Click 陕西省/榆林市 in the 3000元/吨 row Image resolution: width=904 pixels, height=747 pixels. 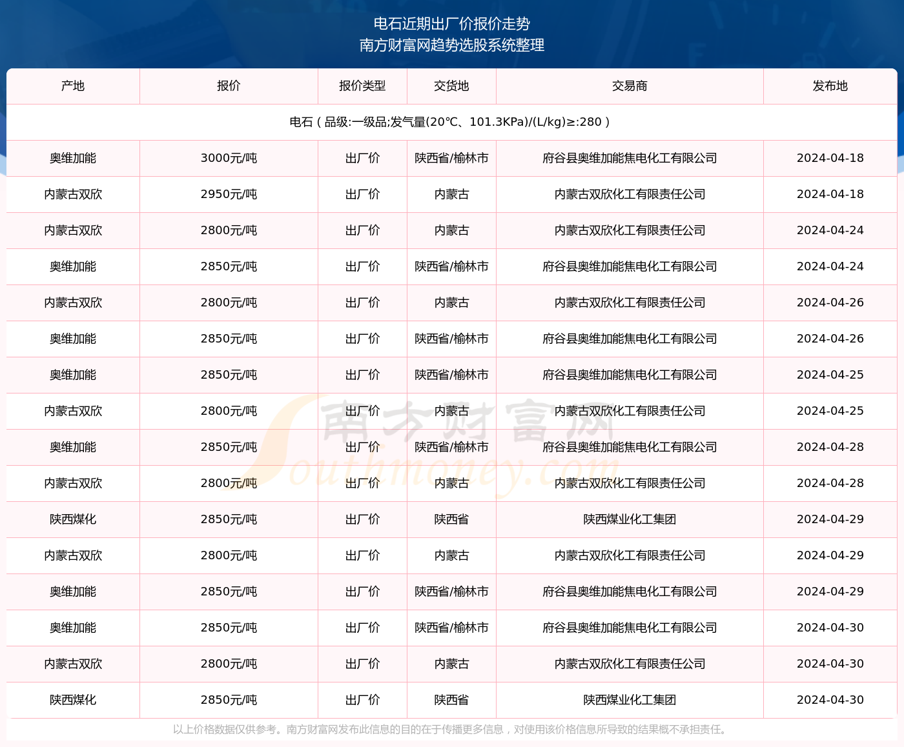coord(451,158)
